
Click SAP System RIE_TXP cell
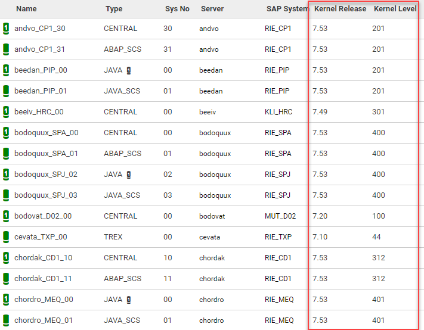tap(278, 237)
